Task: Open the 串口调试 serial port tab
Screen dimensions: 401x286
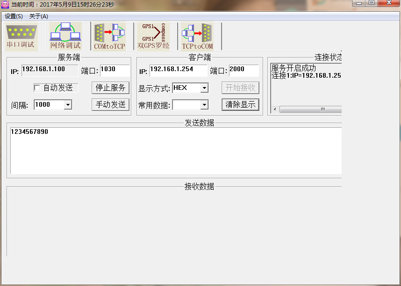Action: (21, 36)
